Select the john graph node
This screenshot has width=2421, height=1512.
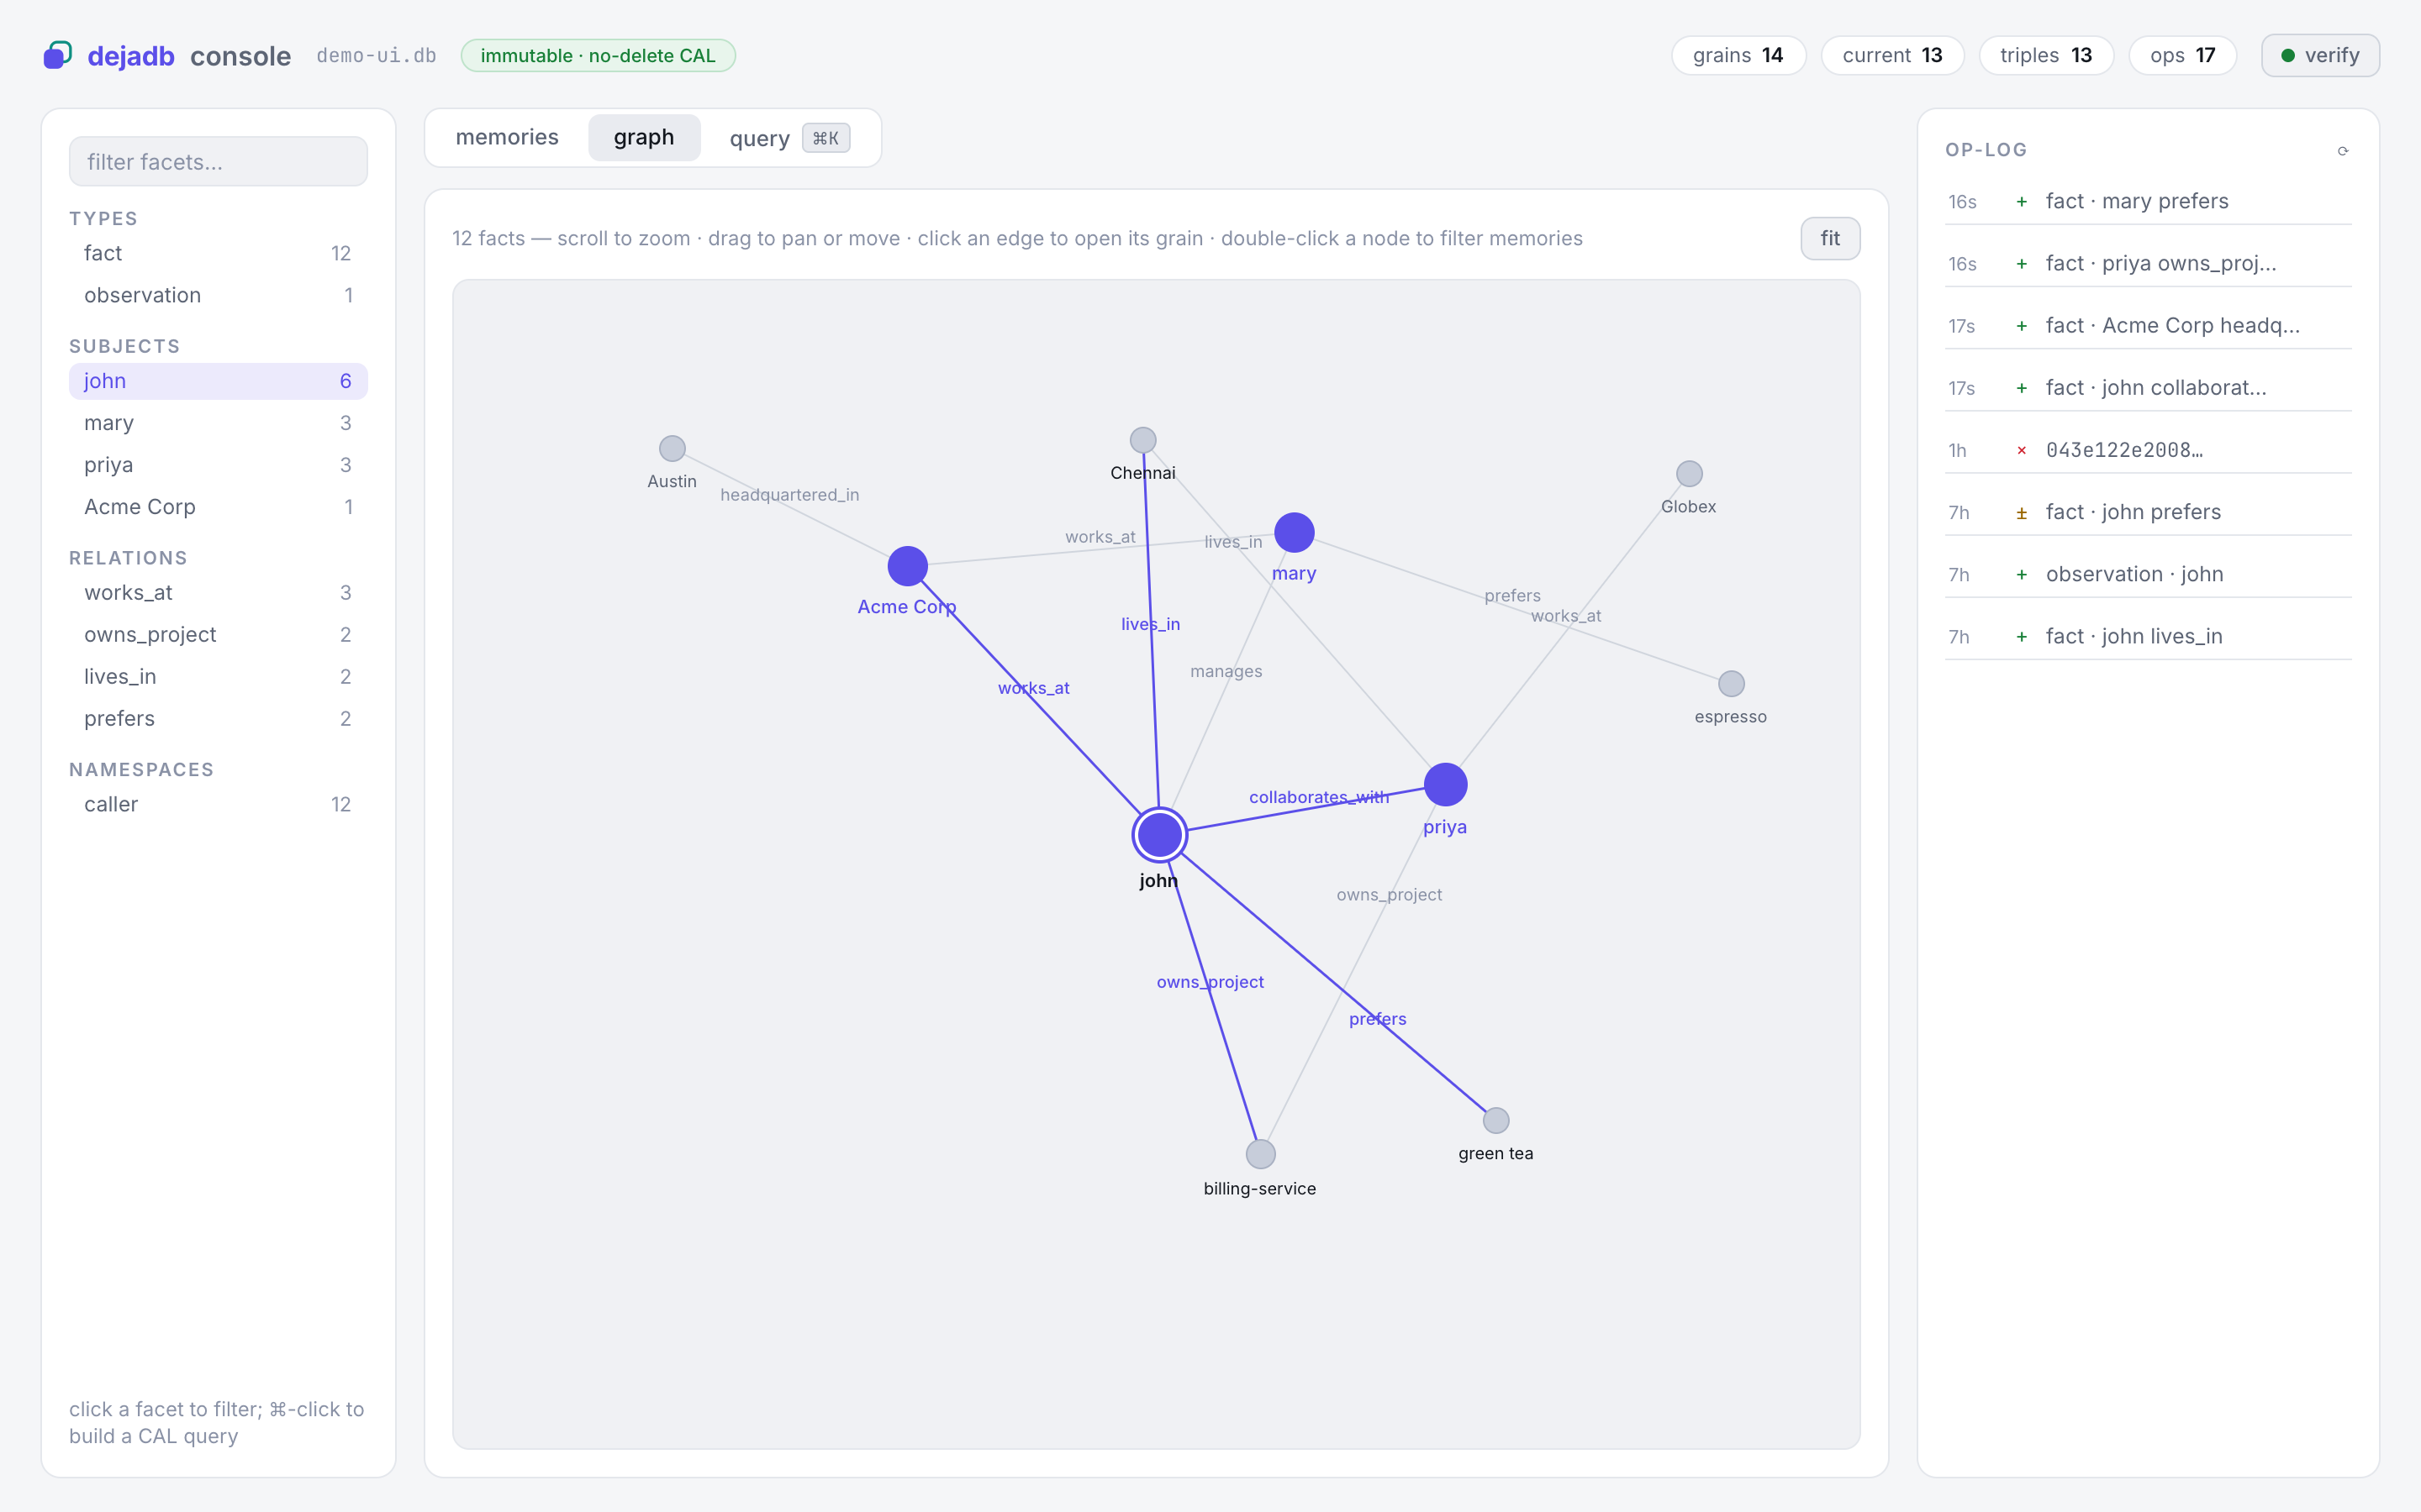(x=1159, y=835)
